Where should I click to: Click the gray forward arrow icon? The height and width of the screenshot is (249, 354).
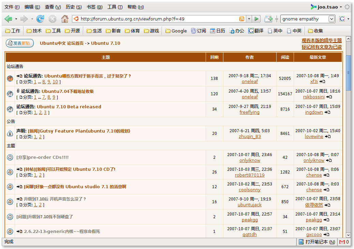coord(24,19)
